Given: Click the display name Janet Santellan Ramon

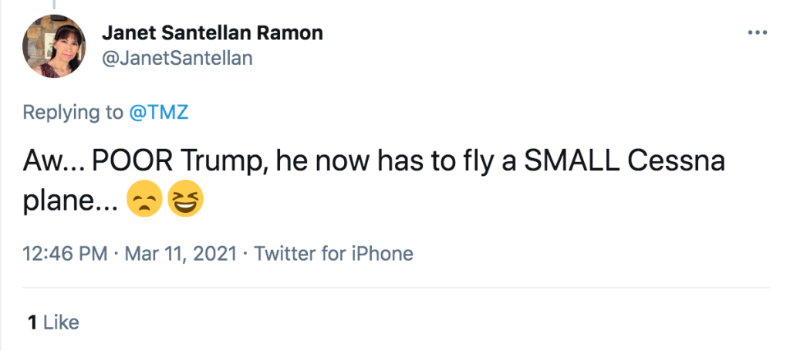Looking at the screenshot, I should [212, 33].
